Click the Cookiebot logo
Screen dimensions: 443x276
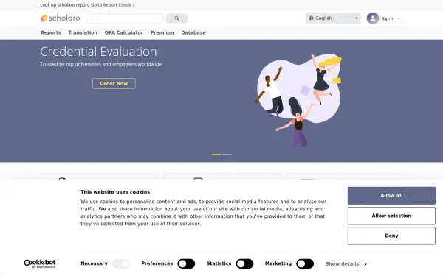coord(40,263)
